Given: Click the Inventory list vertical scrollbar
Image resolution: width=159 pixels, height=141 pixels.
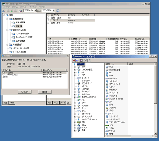Looking at the screenshot, I should point(155,85).
